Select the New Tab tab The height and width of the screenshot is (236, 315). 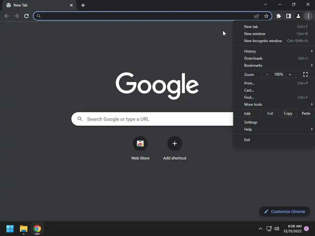coord(39,5)
